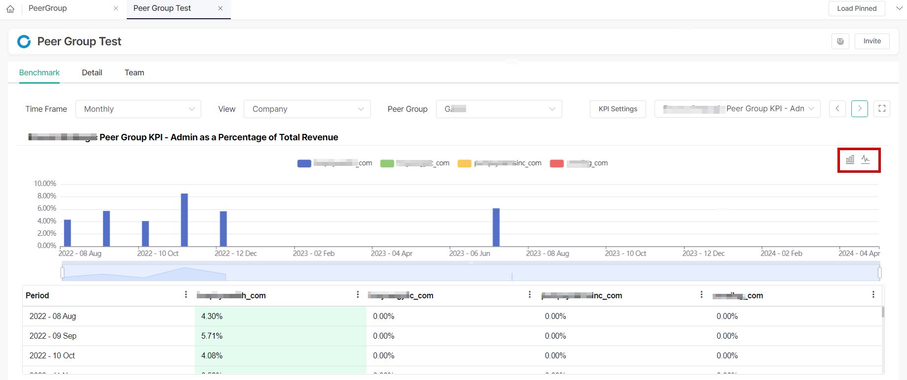Close the Peer Group Test tab
This screenshot has width=907, height=380.
220,8
